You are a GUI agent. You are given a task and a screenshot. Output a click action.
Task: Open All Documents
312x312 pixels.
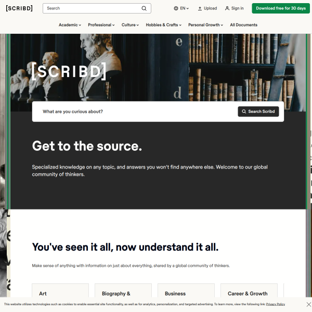click(244, 25)
